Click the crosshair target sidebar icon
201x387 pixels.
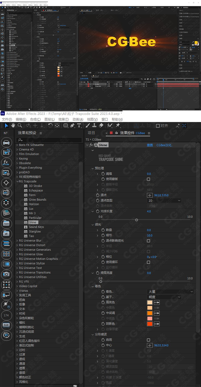tap(6, 183)
